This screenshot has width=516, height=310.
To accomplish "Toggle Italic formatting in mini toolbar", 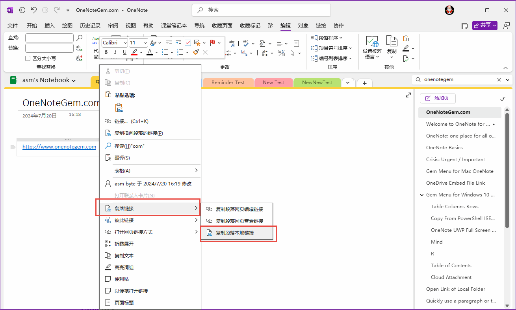I will tap(115, 52).
